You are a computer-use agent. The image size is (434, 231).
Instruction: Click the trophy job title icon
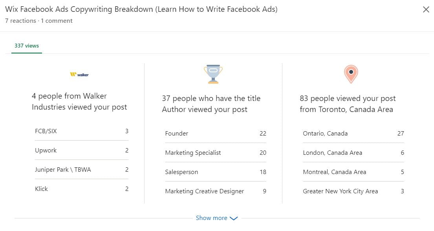point(213,74)
